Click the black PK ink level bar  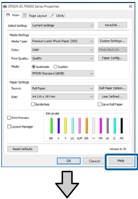(x=121, y=126)
